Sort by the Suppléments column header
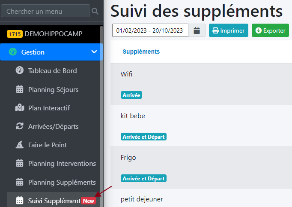The image size is (292, 207). (141, 52)
